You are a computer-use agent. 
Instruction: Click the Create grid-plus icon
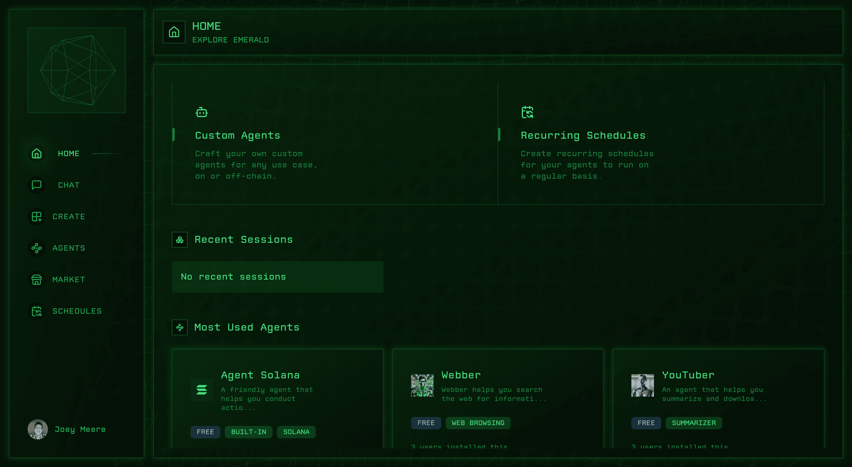coord(36,217)
